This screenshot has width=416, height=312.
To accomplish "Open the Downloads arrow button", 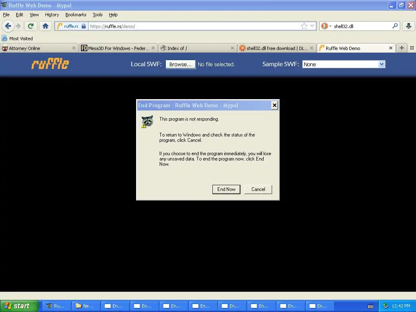I will click(x=409, y=26).
